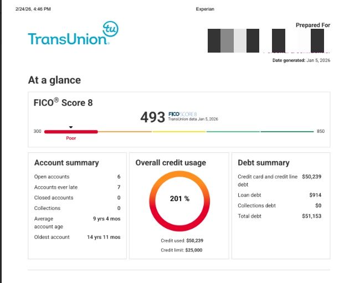Screen dimensions: 339x283
Task: Click the '14 yrs 11 mos' value
Action: pyautogui.click(x=104, y=237)
